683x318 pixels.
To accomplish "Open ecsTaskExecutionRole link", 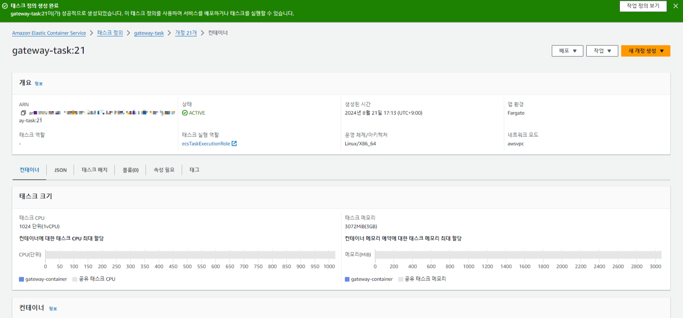I will click(206, 143).
